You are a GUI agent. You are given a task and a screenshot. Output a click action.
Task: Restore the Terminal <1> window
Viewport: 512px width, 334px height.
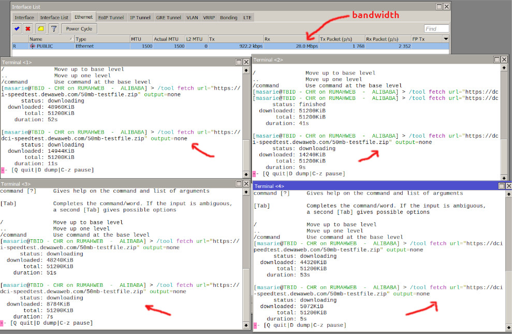click(239, 62)
